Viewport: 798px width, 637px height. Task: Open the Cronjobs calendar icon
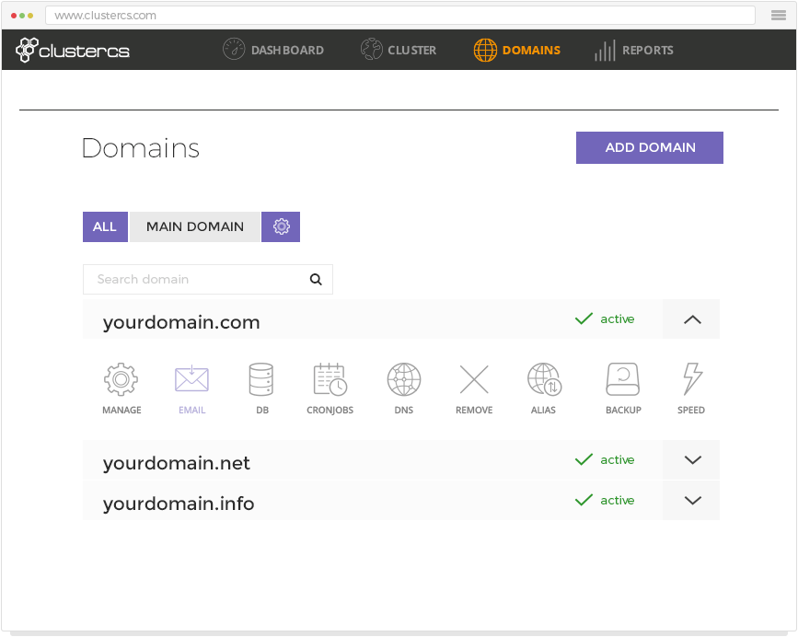(x=330, y=379)
